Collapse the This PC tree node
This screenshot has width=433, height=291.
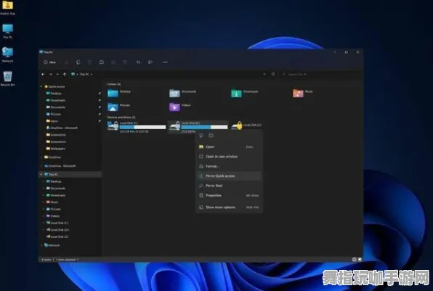(x=41, y=175)
